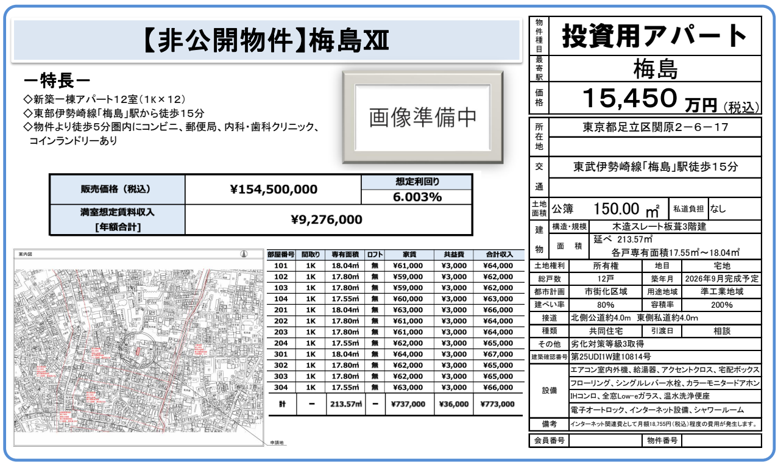Screen dimensions: 778x462
Task: Click the 合計収入 column header
Action: (x=498, y=255)
